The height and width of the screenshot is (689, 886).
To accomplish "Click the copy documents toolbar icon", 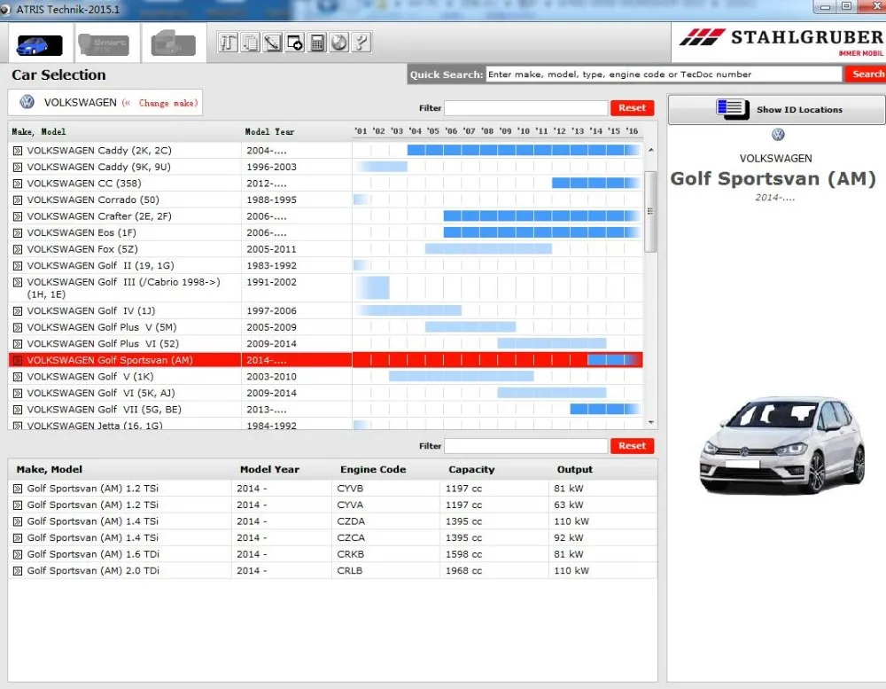I will (251, 43).
